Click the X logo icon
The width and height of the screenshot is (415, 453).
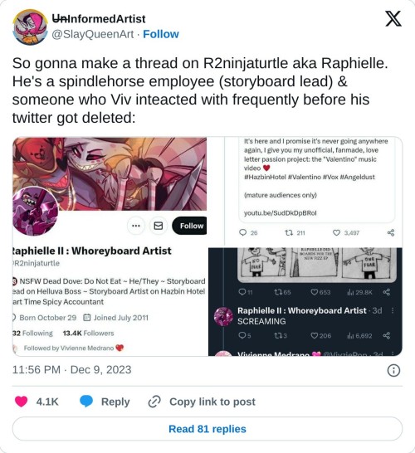click(x=393, y=19)
